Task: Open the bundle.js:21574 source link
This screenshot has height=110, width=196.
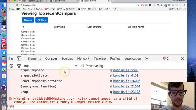Action: (x=126, y=86)
